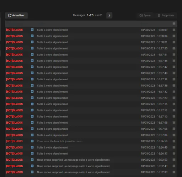Click the 16:36:37 'Suite à votre signalement' subject
Screen dimensions: 182x177
(52, 154)
